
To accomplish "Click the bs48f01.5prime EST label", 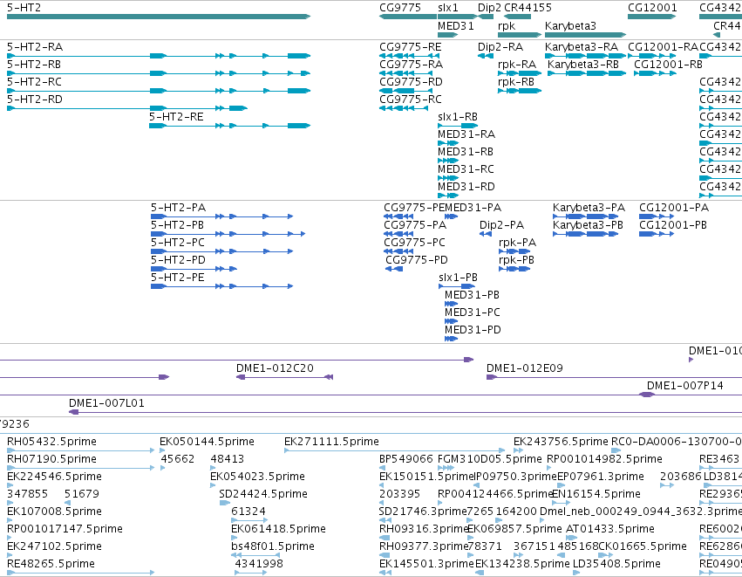I will (273, 546).
